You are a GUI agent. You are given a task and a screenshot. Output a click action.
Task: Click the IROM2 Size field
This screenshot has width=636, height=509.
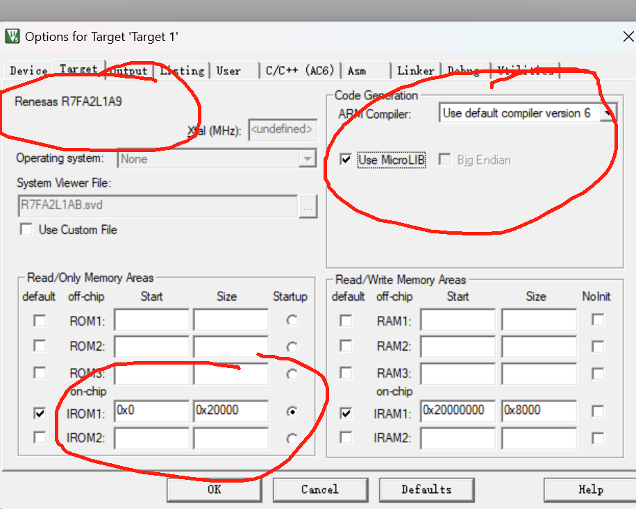point(231,438)
